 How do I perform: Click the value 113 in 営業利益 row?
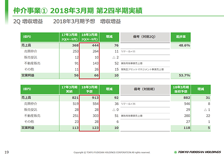pos(75,127)
